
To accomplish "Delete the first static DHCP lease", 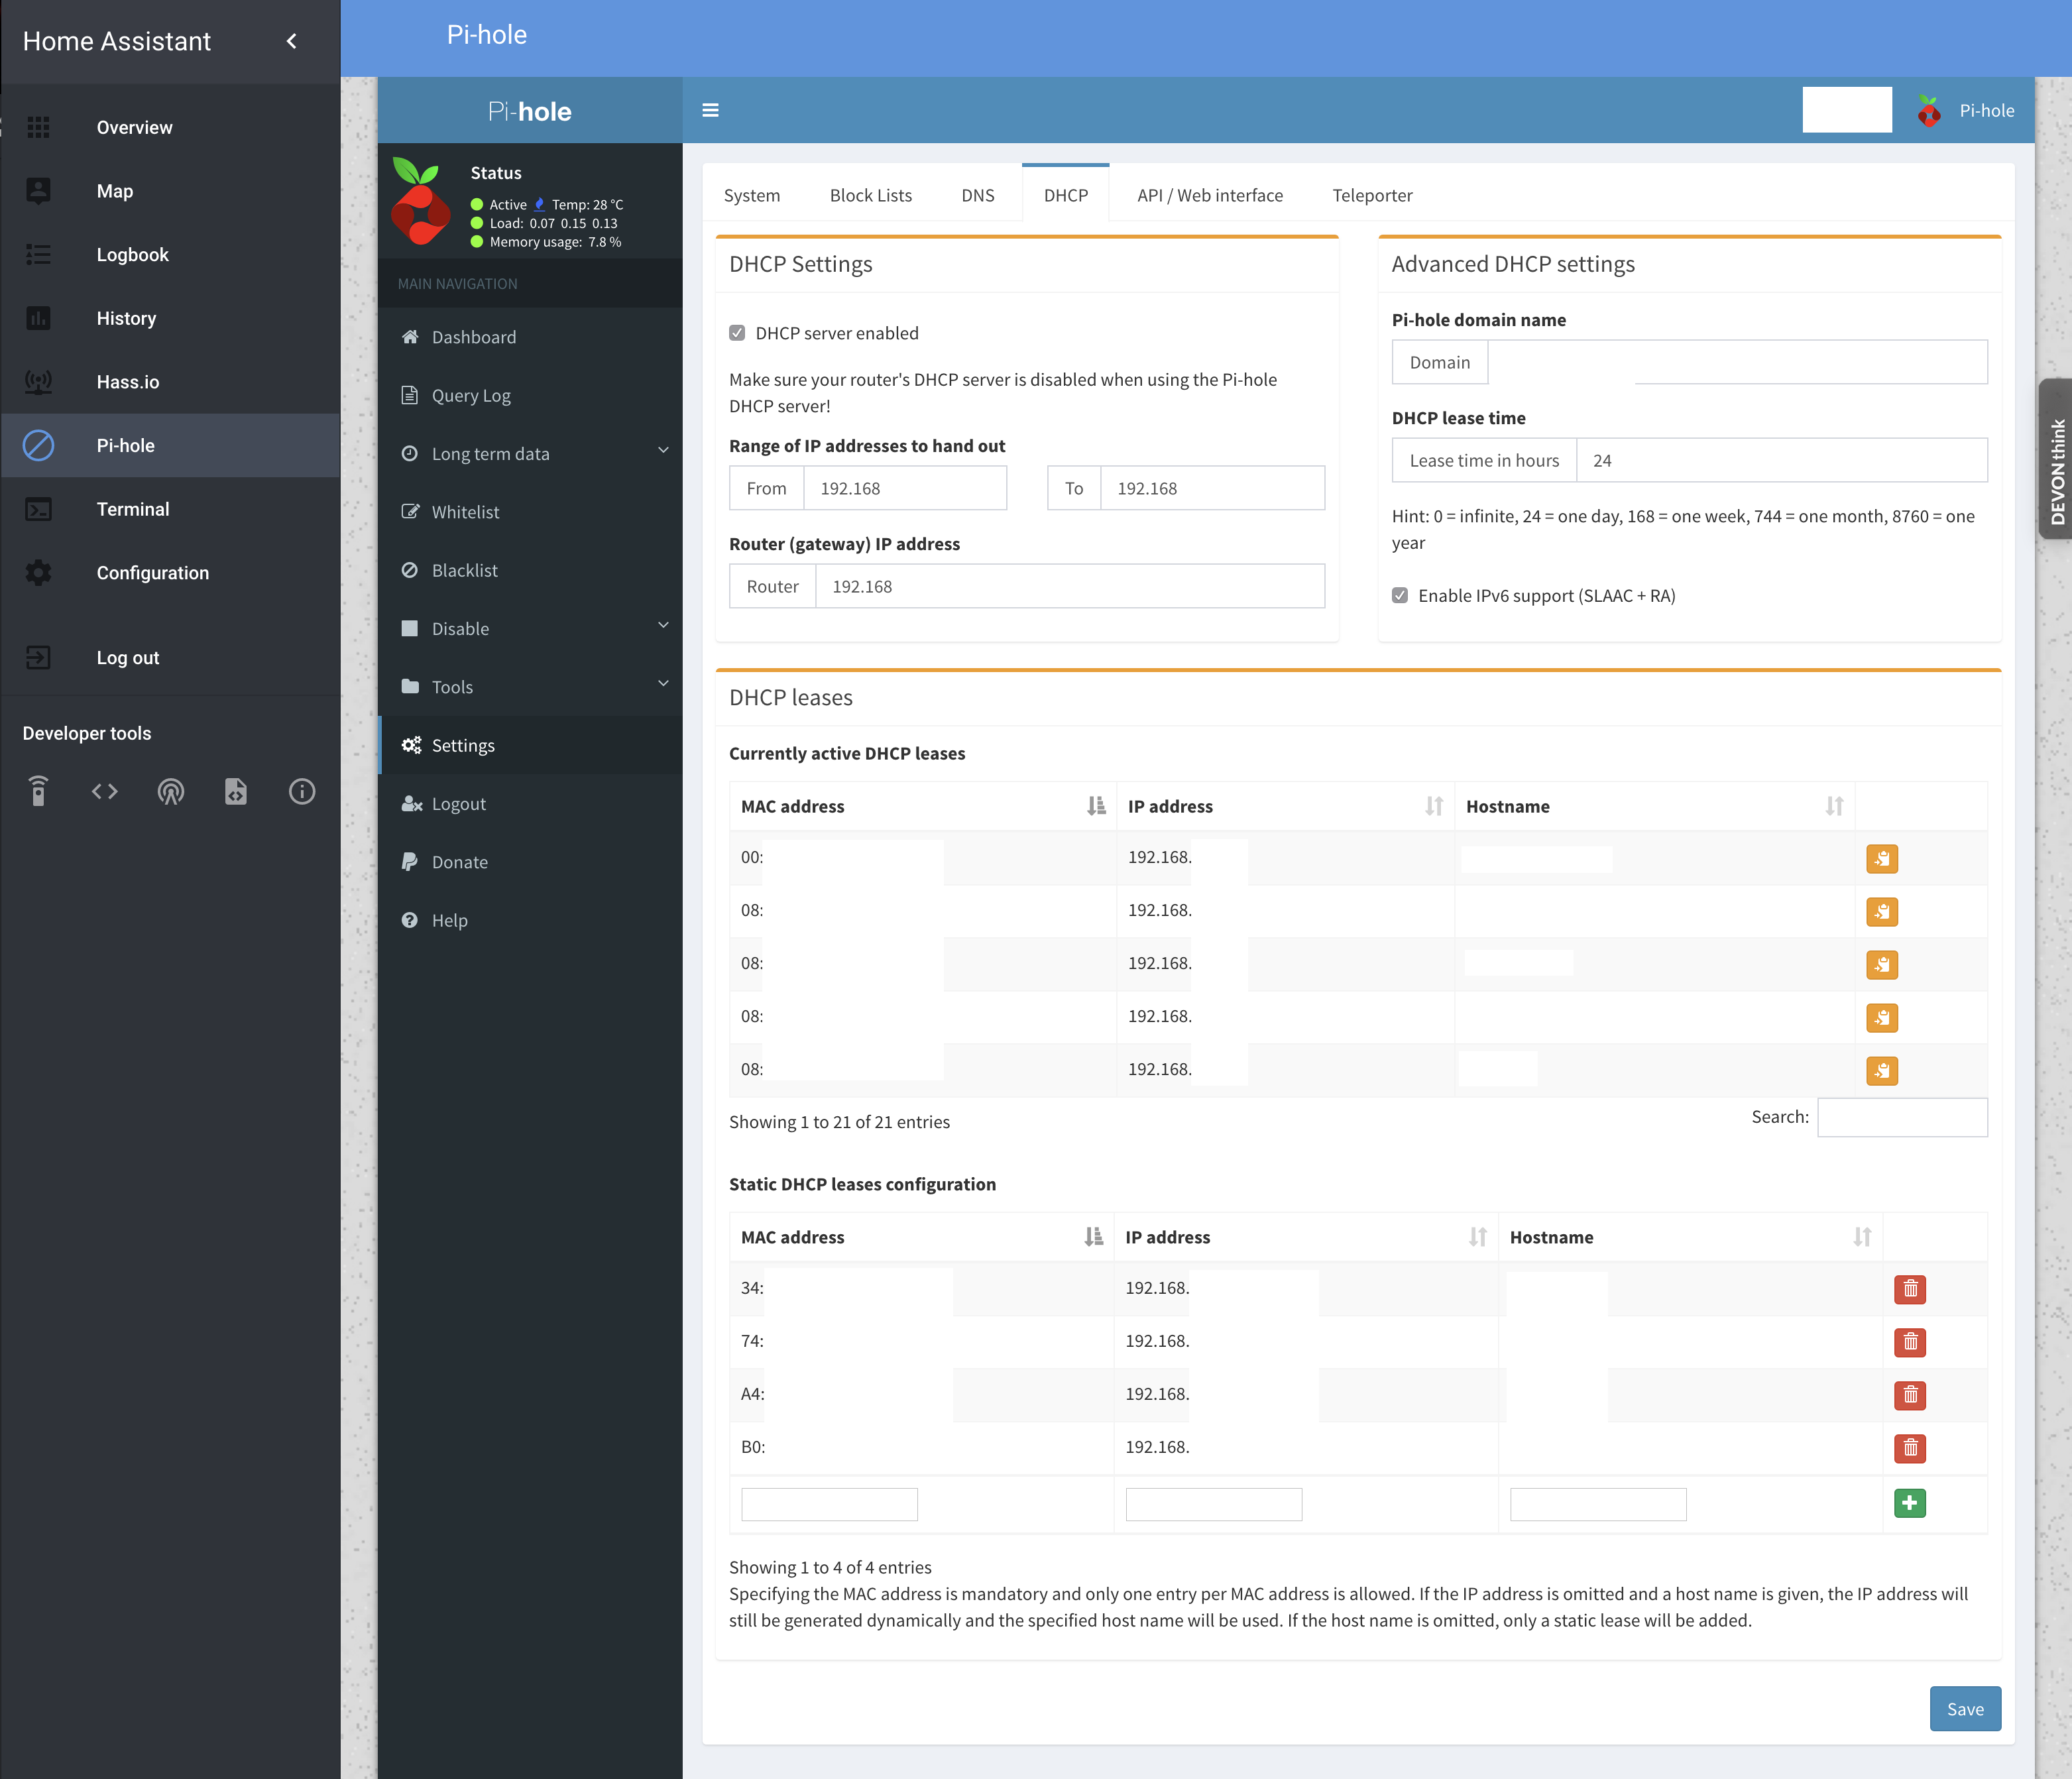I will click(x=1909, y=1289).
